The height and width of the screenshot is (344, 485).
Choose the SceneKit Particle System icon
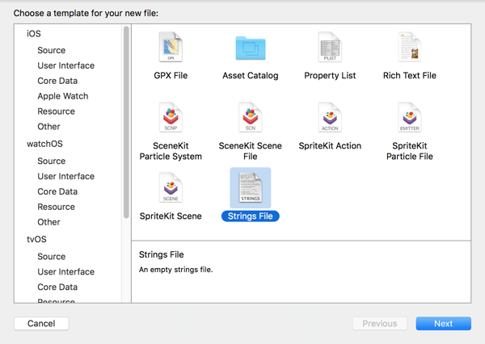pyautogui.click(x=171, y=119)
